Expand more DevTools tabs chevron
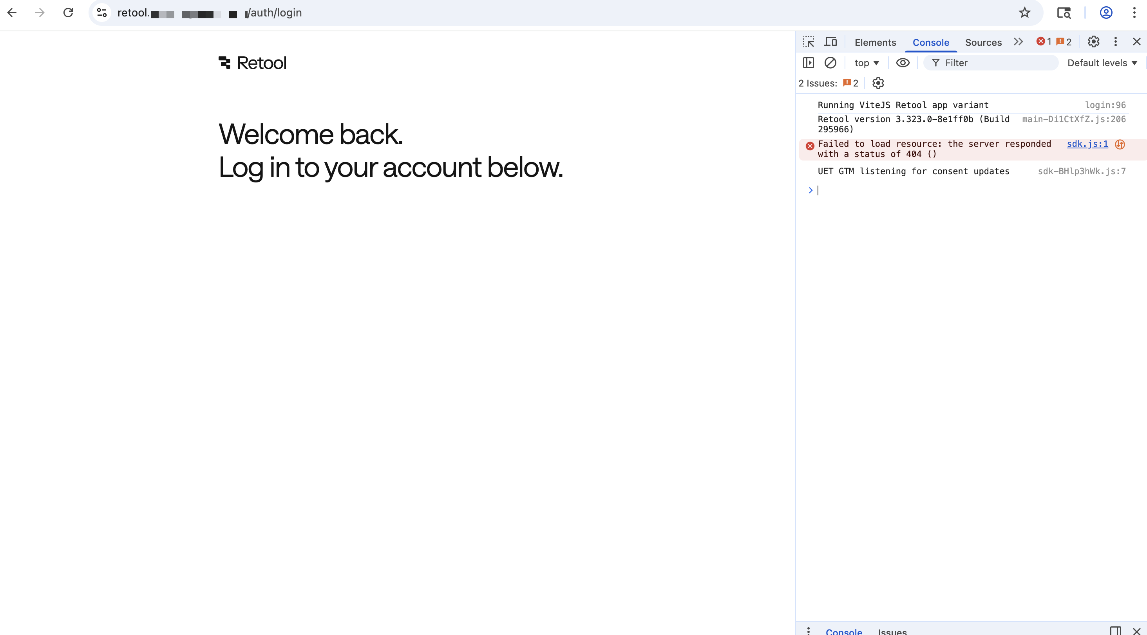Screen dimensions: 1147x635 [x=1018, y=42]
